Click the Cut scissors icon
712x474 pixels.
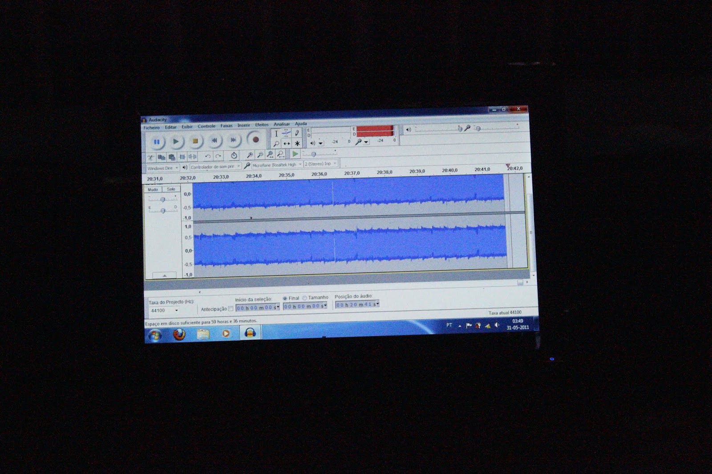click(150, 157)
